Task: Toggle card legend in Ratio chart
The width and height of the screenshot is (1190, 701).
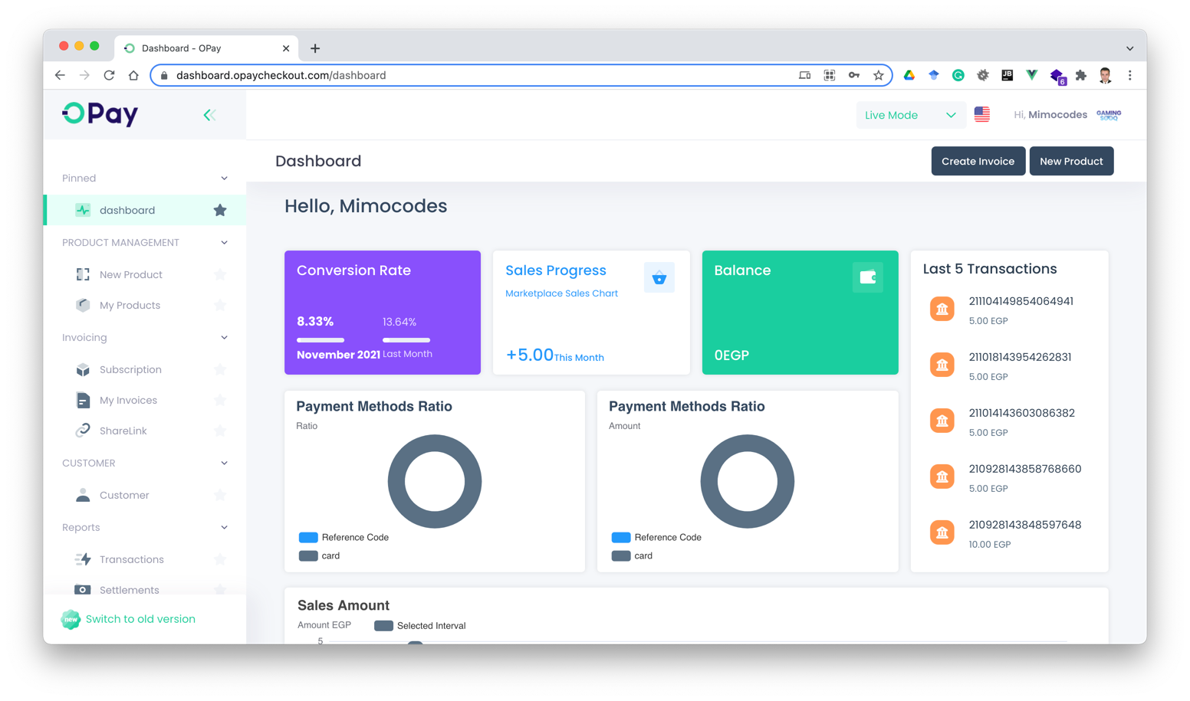Action: pyautogui.click(x=319, y=555)
